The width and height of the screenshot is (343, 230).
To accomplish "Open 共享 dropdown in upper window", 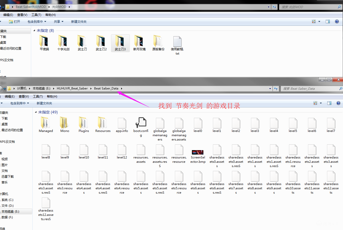I will pyautogui.click(x=59, y=21).
